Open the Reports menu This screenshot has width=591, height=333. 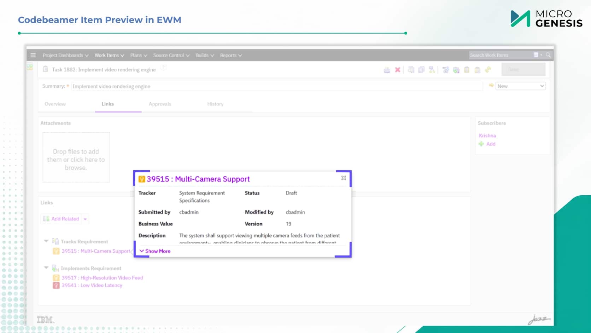(x=231, y=55)
